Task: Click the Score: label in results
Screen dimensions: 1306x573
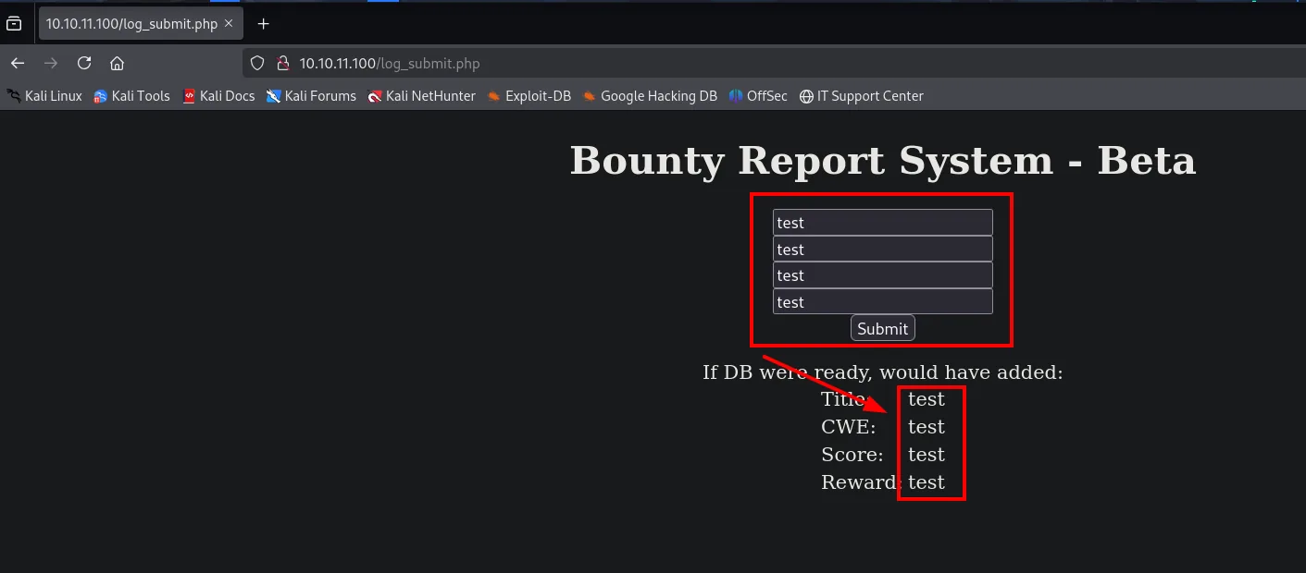Action: click(x=852, y=455)
